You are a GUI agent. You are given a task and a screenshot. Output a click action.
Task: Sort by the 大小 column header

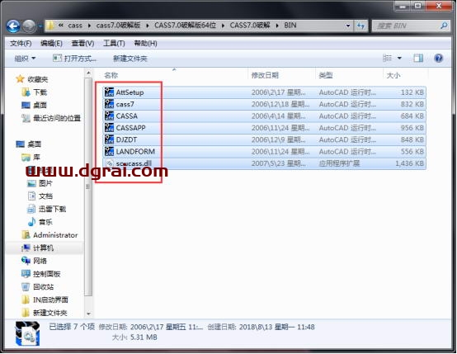tap(393, 76)
